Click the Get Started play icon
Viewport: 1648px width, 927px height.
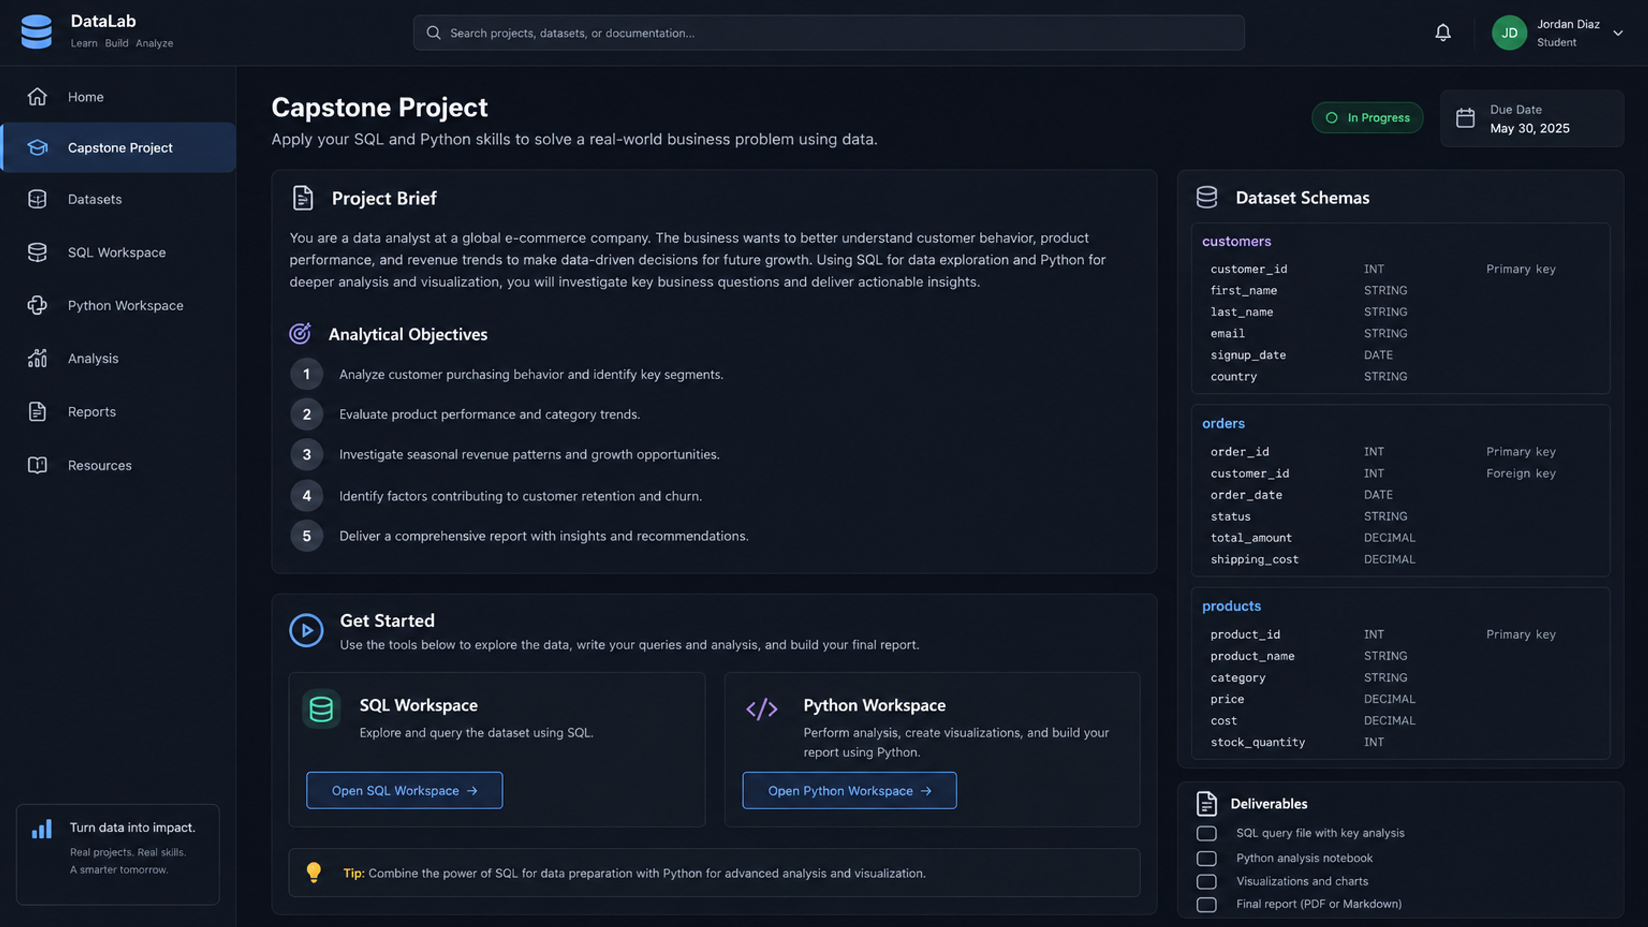(x=306, y=630)
